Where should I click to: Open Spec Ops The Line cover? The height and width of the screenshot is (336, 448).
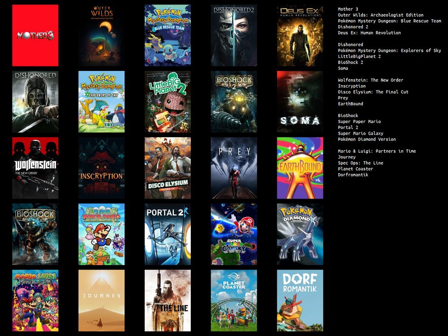coord(168,301)
